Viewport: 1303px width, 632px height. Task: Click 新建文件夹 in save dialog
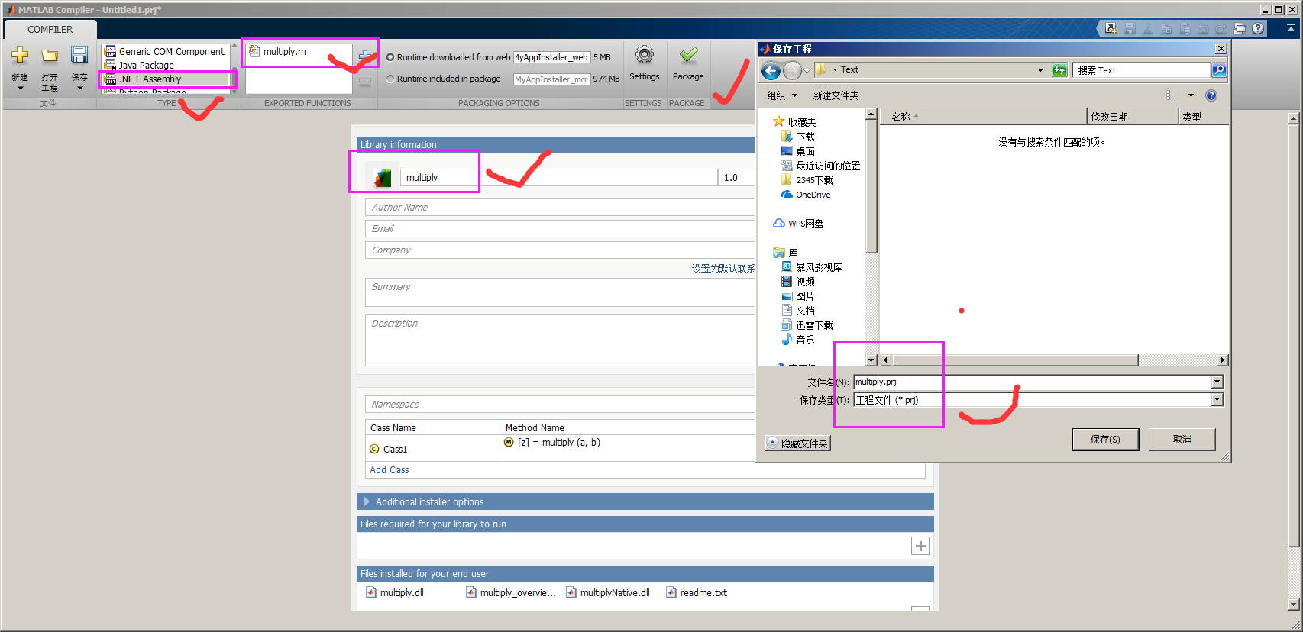click(836, 95)
